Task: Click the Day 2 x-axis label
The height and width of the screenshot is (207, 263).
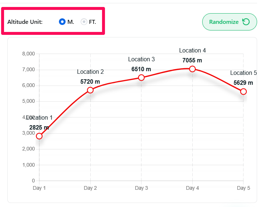Action: pyautogui.click(x=90, y=188)
